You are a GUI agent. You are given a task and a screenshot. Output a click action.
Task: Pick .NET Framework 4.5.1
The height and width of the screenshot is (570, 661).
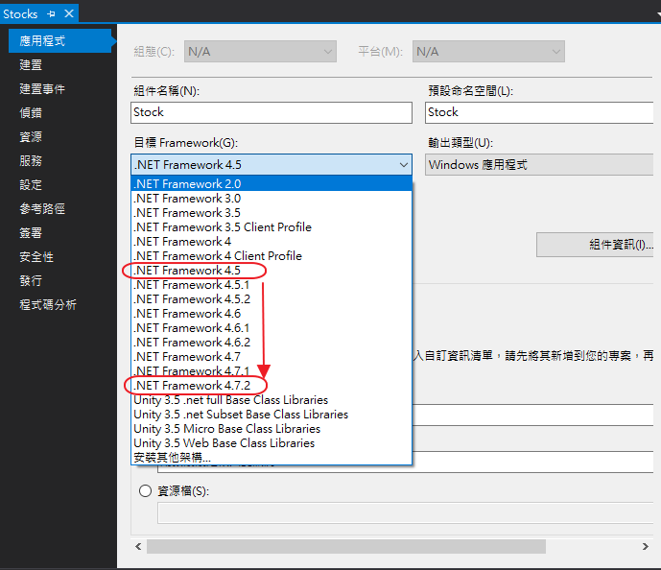click(x=271, y=285)
